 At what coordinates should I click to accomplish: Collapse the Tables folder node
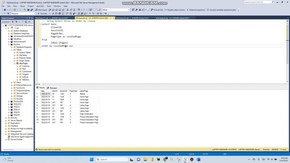pyautogui.click(x=12, y=50)
